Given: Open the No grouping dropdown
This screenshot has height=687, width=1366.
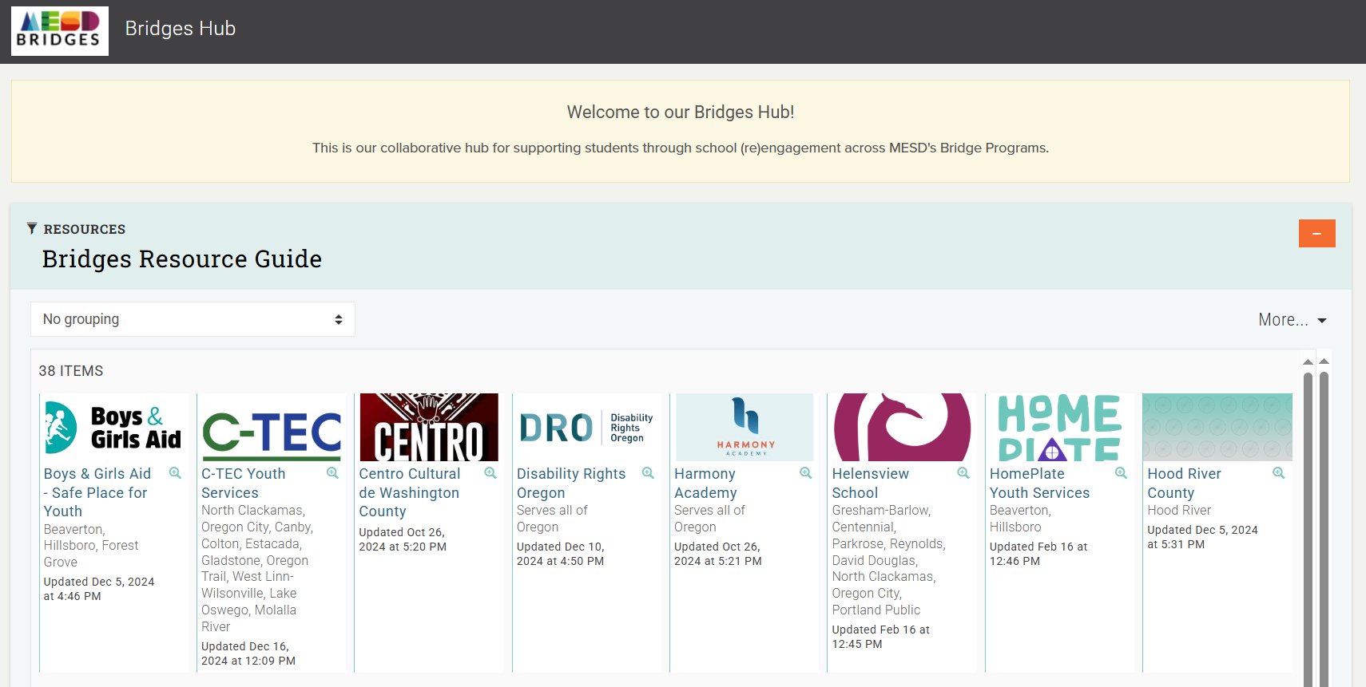Looking at the screenshot, I should click(193, 319).
